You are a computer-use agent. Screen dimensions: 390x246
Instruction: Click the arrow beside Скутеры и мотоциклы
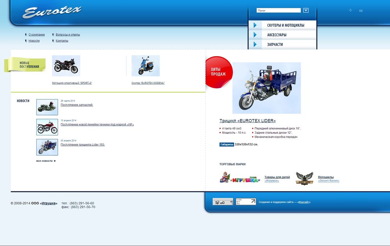click(x=255, y=25)
